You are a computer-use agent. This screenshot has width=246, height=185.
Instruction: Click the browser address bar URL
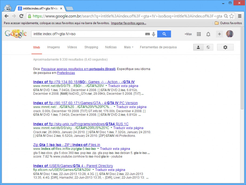coord(127,16)
